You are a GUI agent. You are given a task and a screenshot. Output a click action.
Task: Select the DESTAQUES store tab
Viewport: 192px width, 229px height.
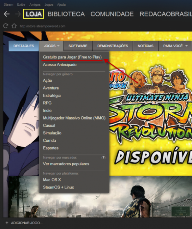click(24, 46)
